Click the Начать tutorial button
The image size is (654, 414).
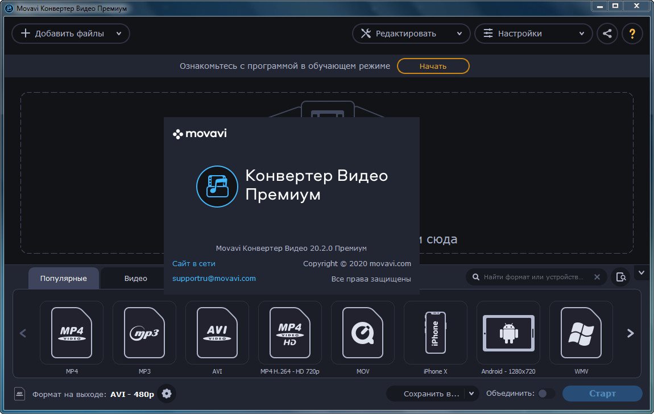[x=433, y=66]
